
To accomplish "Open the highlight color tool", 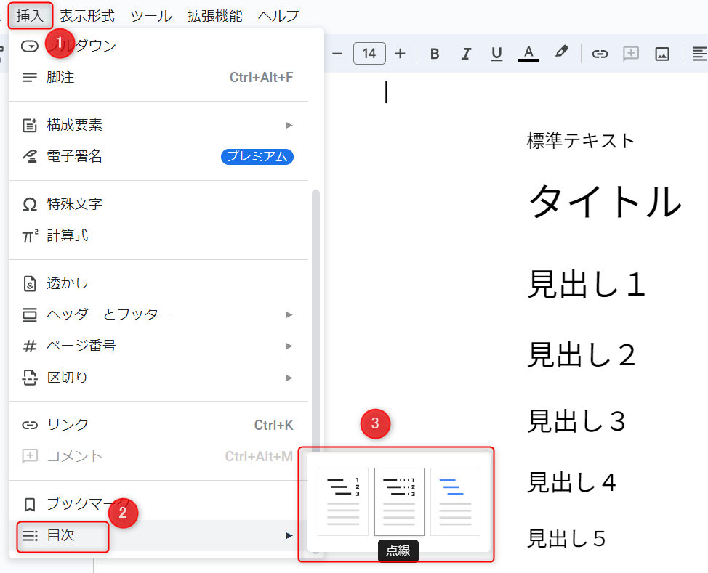I will pyautogui.click(x=560, y=53).
